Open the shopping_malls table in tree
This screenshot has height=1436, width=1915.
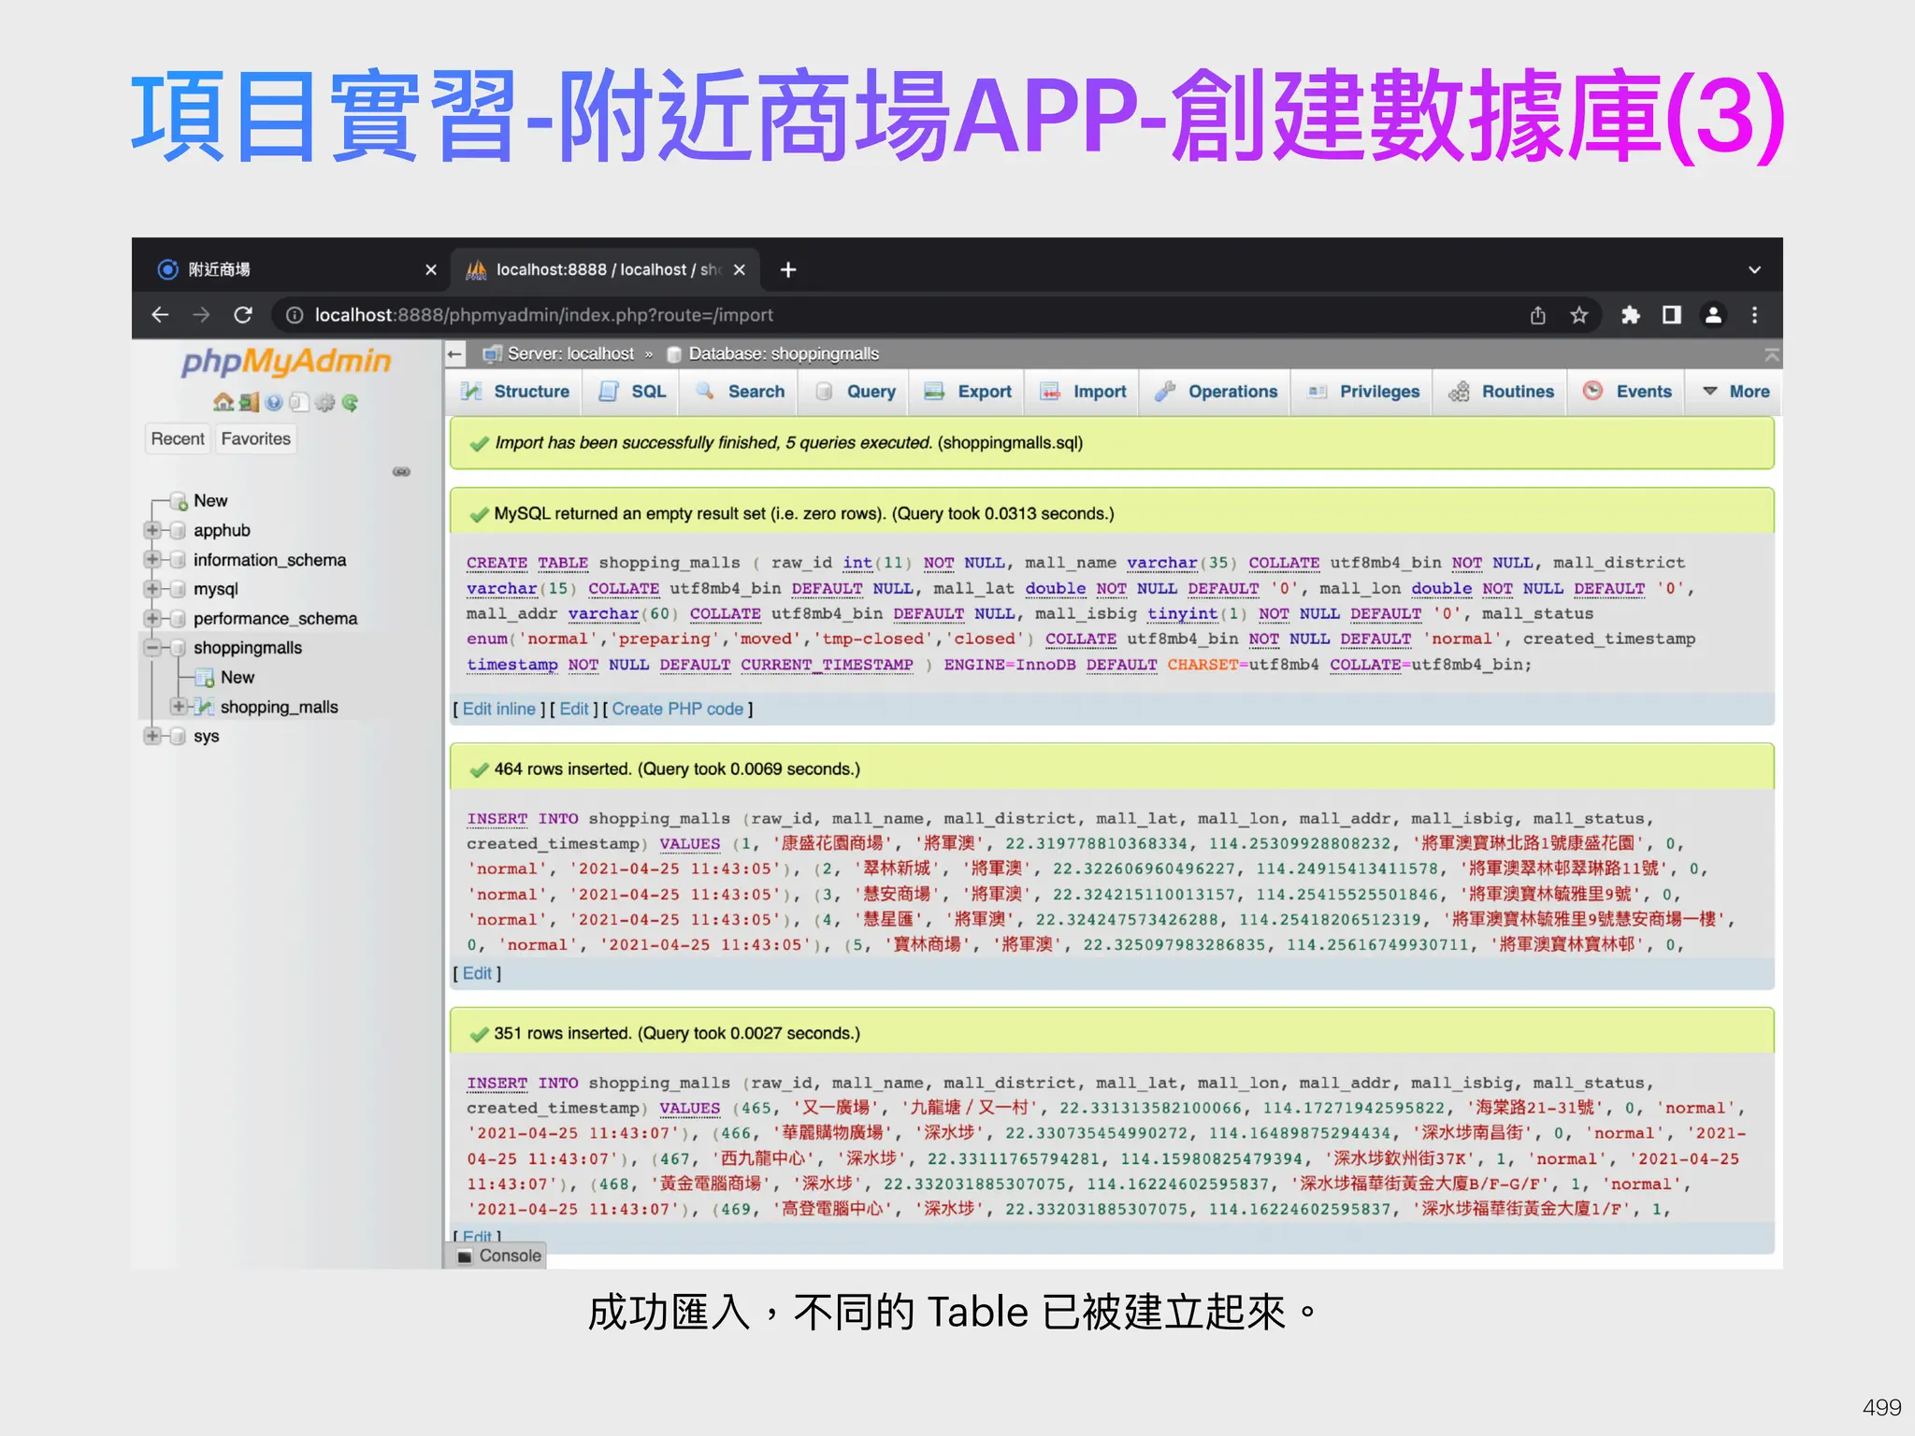coord(279,707)
